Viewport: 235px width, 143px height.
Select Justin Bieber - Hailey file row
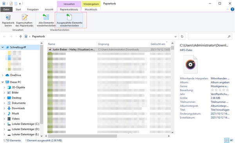coord(109,49)
